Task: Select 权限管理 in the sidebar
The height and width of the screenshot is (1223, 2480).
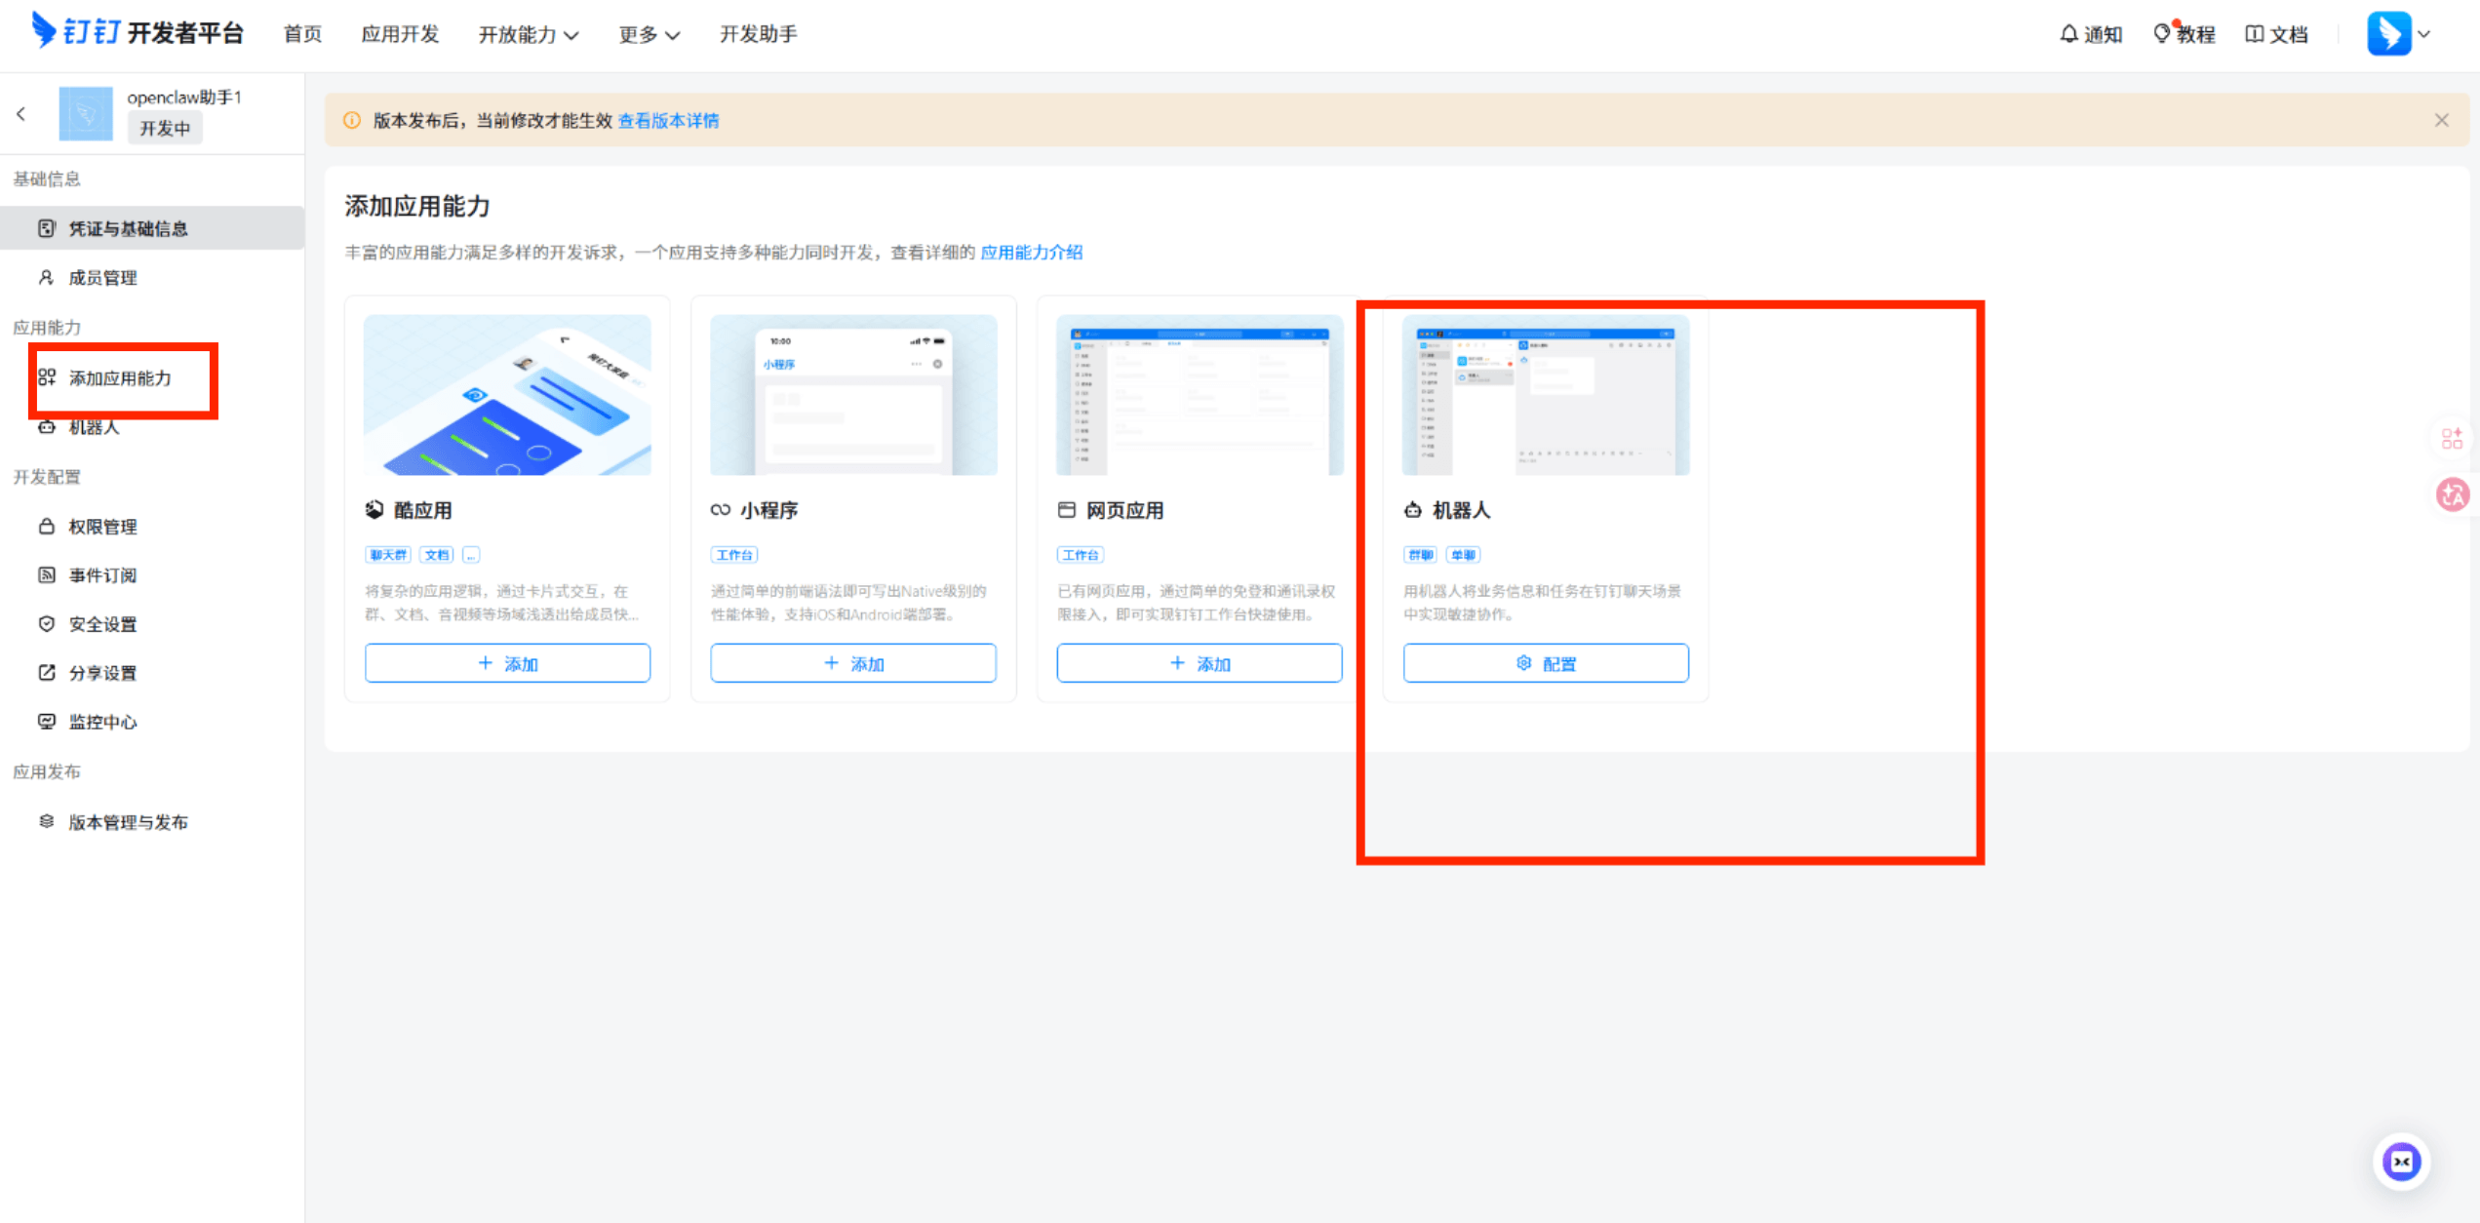Action: (x=102, y=527)
